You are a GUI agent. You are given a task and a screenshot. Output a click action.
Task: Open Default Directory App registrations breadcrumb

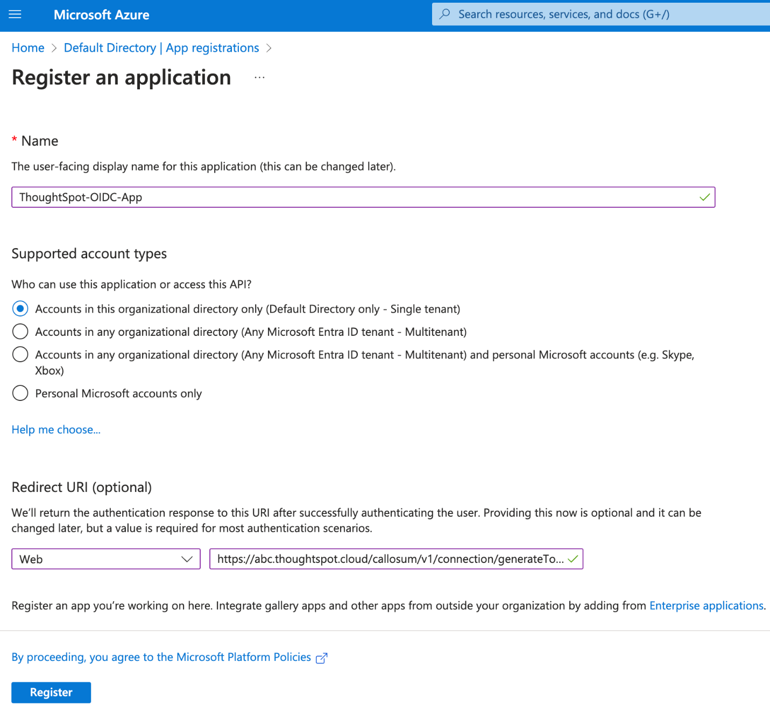[161, 48]
